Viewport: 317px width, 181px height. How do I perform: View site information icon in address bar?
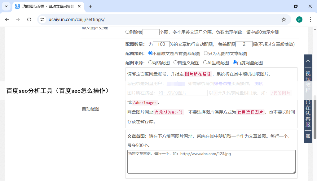click(x=43, y=19)
